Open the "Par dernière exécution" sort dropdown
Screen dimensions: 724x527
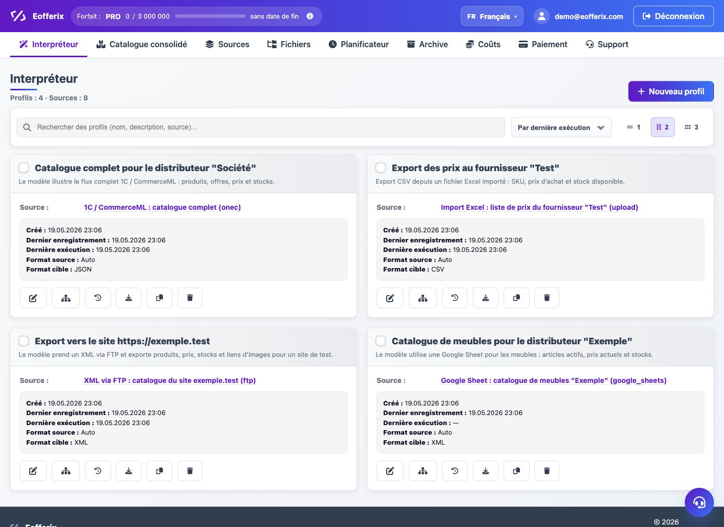click(x=562, y=127)
